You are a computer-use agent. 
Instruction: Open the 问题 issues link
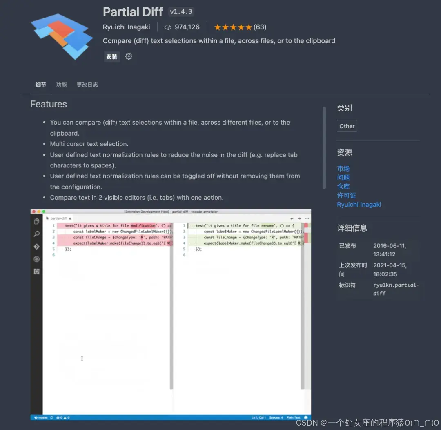[x=343, y=178]
